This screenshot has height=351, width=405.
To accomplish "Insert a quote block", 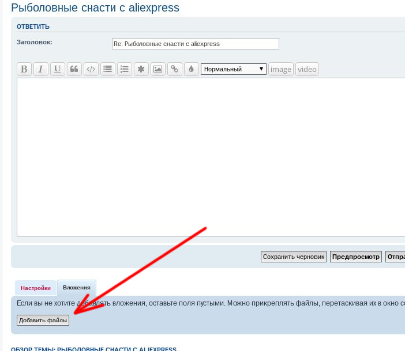I will coord(74,69).
